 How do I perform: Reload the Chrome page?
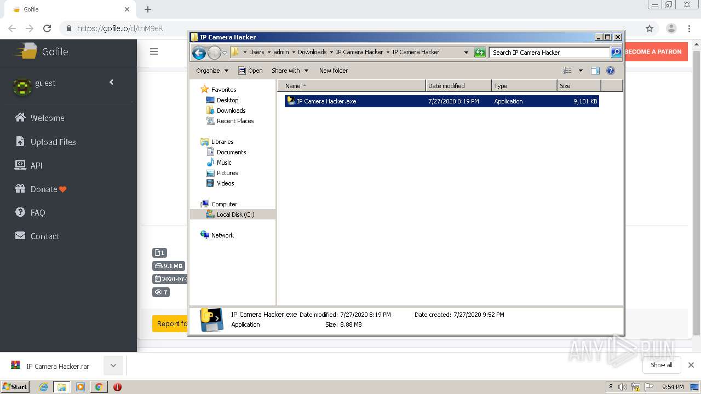click(x=47, y=28)
